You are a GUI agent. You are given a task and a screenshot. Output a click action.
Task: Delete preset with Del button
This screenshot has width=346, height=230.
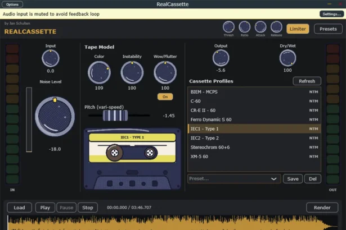coord(312,179)
